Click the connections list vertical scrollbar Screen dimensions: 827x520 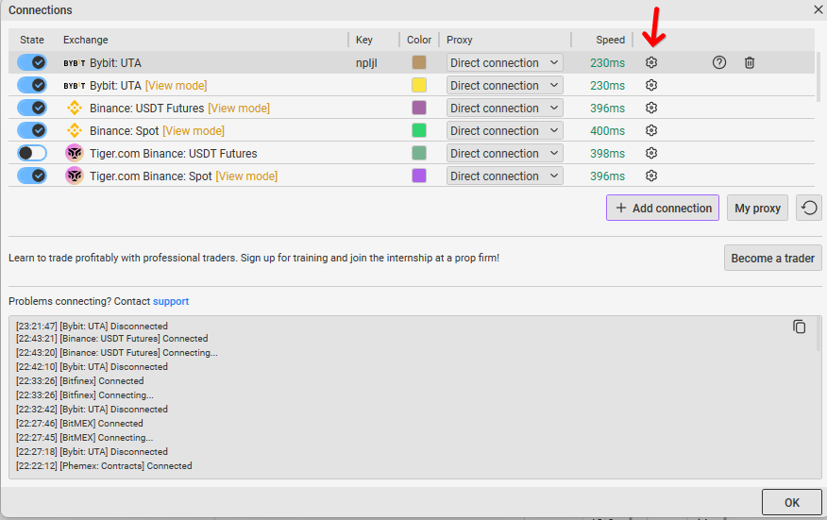(x=819, y=77)
